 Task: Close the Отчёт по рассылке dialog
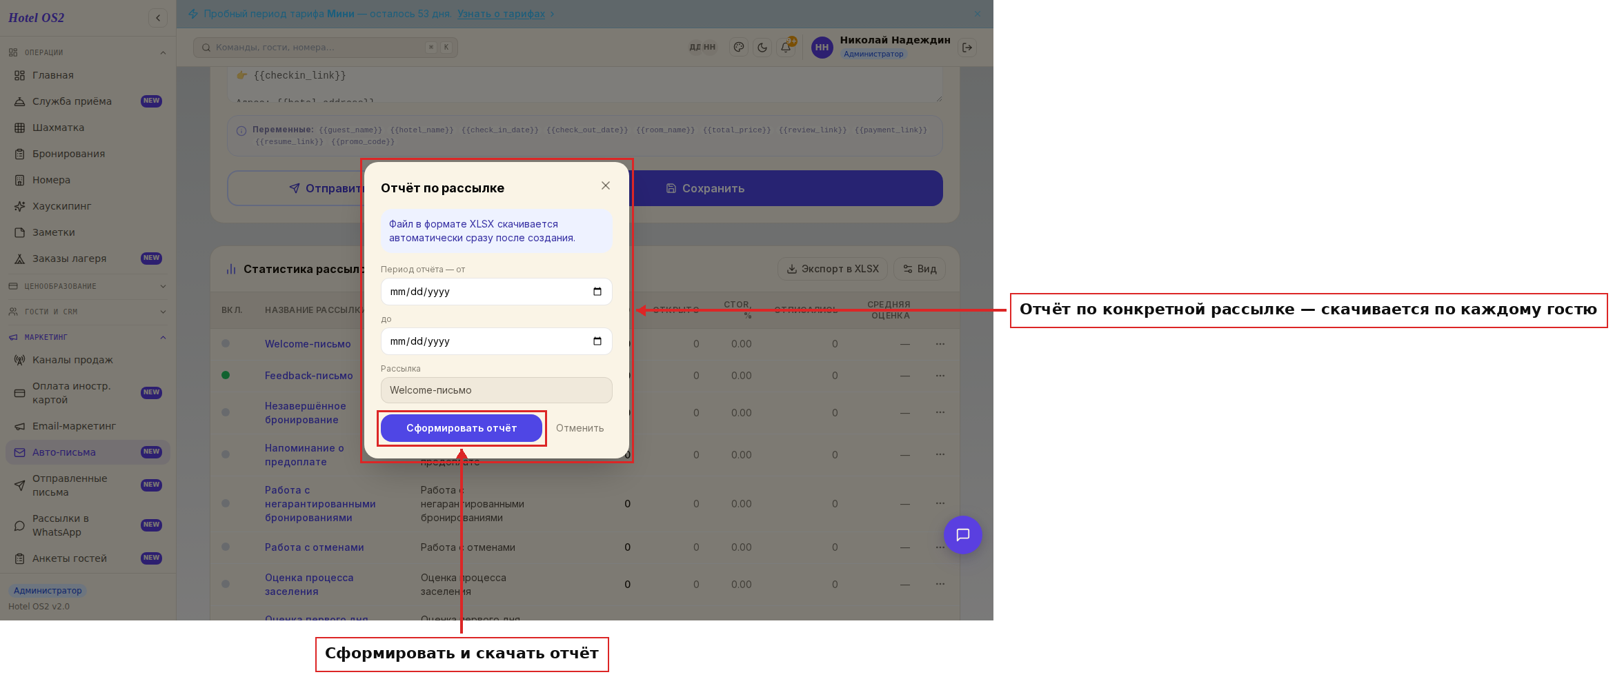[x=606, y=185]
